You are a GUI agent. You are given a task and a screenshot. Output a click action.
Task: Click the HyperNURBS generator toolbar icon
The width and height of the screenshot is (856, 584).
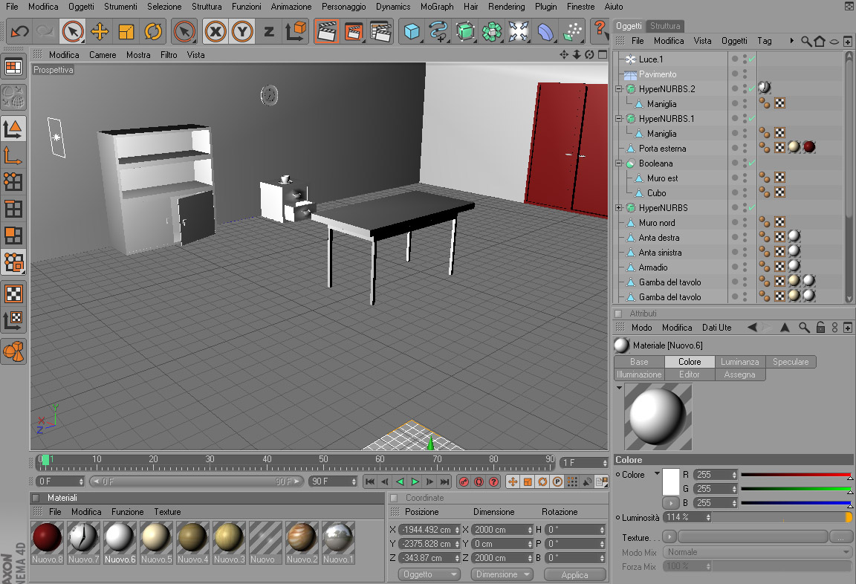465,32
